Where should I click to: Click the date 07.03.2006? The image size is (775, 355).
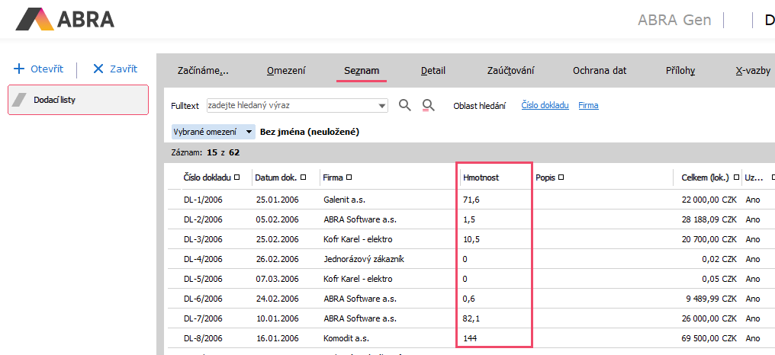pyautogui.click(x=278, y=279)
